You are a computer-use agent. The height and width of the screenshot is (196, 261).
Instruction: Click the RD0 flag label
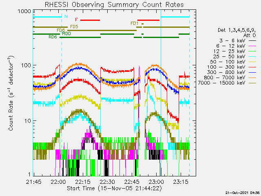point(66,33)
